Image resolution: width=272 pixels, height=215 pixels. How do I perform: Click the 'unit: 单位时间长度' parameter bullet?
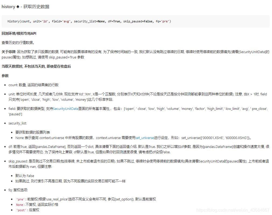tap(138, 97)
